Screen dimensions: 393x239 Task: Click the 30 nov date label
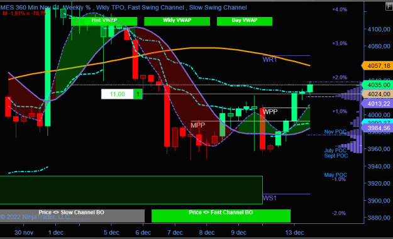24,233
